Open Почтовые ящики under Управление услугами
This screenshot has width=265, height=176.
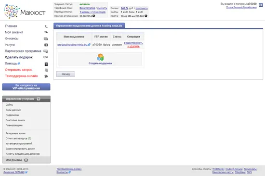15,120
